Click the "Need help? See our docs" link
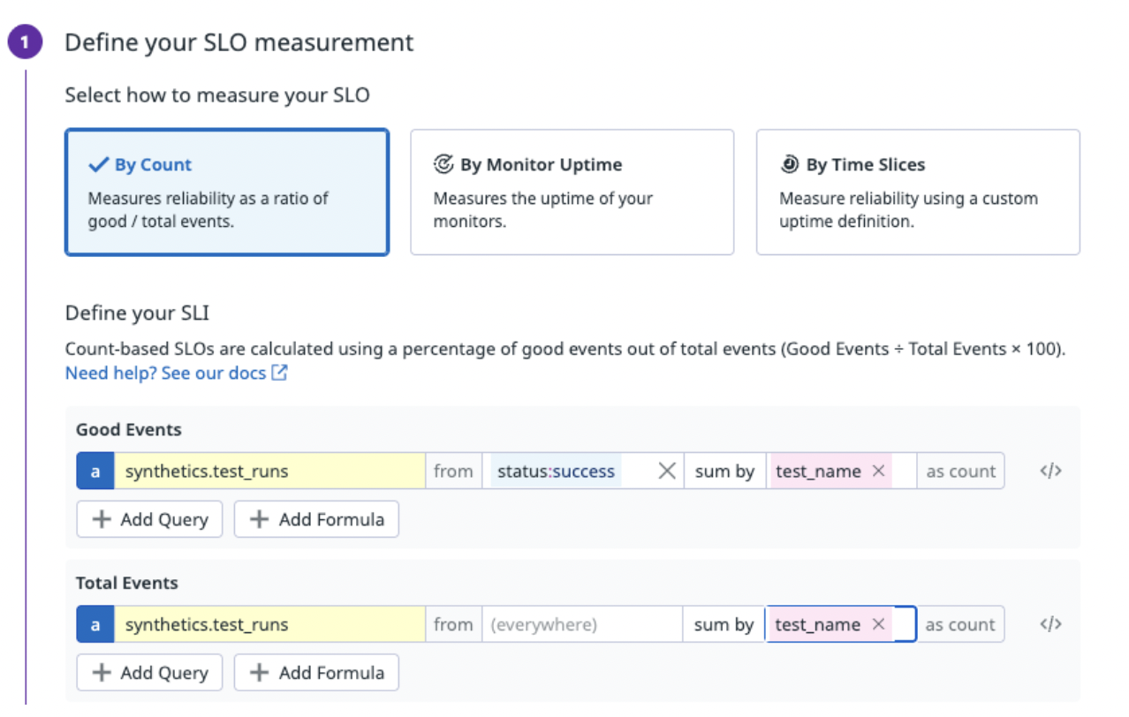This screenshot has height=717, width=1129. coord(163,373)
